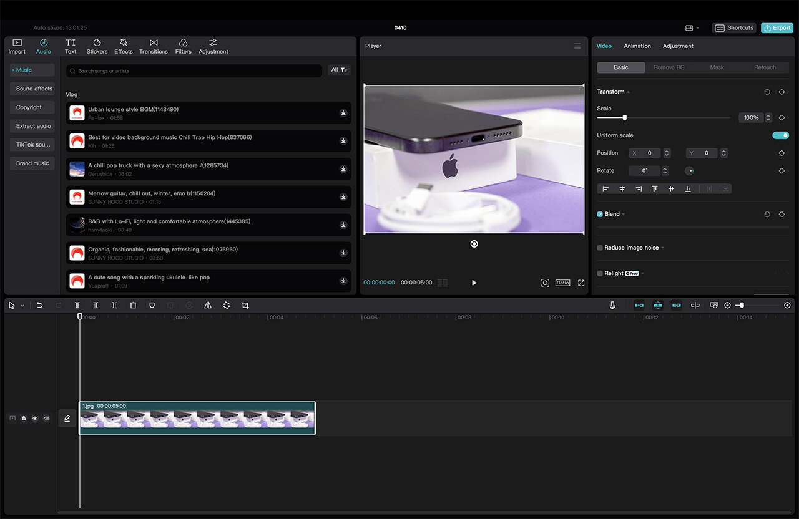Image resolution: width=799 pixels, height=519 pixels.
Task: Open the Import panel
Action: pyautogui.click(x=17, y=47)
